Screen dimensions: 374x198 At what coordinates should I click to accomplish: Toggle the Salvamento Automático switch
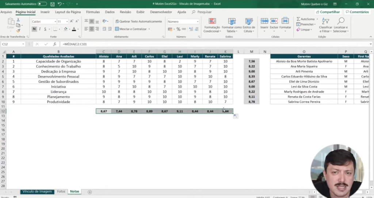[42, 4]
